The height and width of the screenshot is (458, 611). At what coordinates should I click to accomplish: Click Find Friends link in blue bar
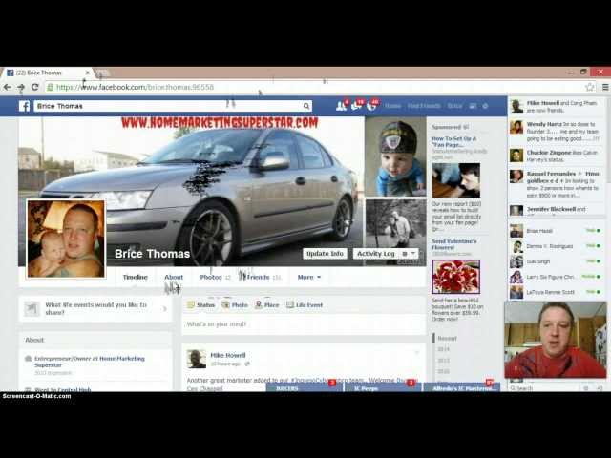(424, 106)
